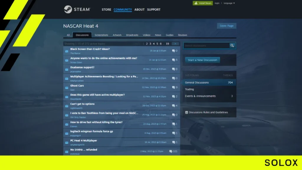Open 'How to drive fast without killing the tyres?'
This screenshot has height=170, width=302.
point(96,122)
